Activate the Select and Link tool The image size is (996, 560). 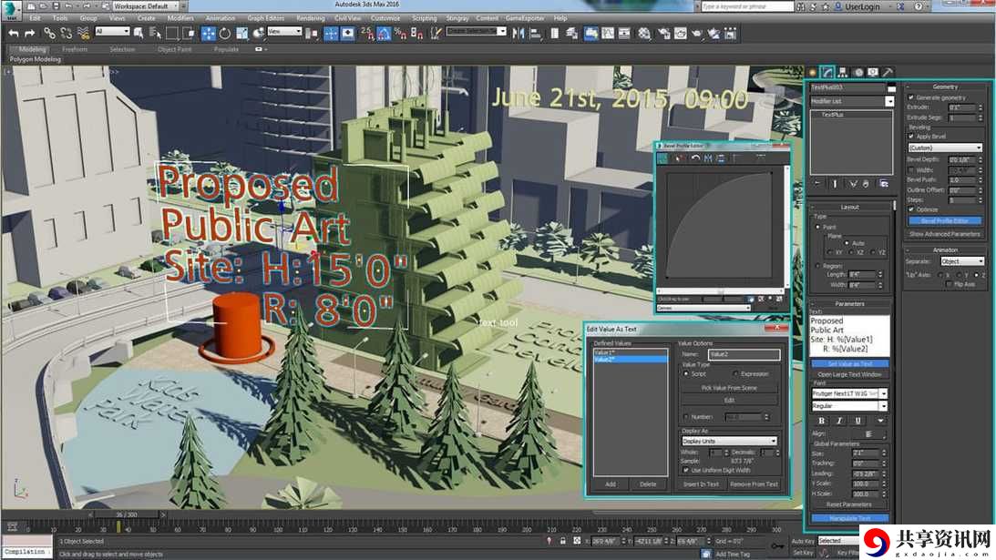[x=49, y=33]
